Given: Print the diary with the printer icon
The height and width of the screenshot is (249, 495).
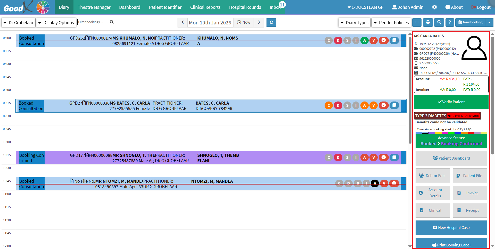Looking at the screenshot, I should point(428,22).
